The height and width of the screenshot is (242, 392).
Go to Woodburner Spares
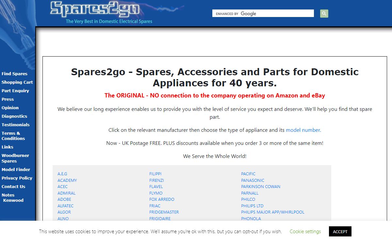click(x=15, y=158)
